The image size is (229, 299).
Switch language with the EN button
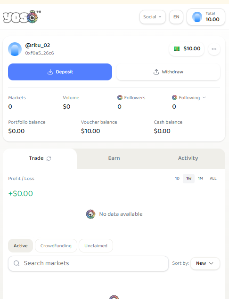[176, 17]
